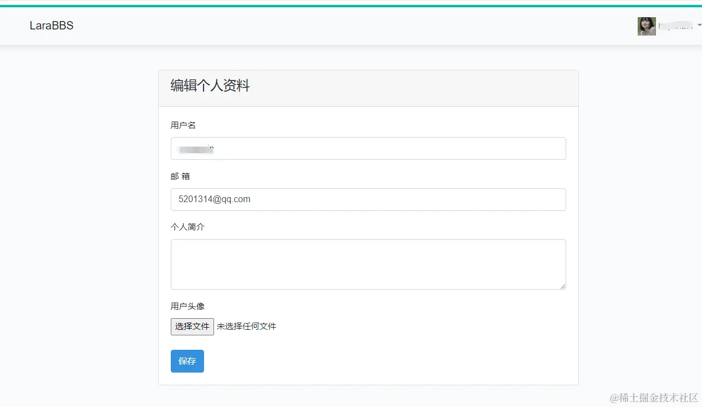Image resolution: width=702 pixels, height=407 pixels.
Task: Click the 个人简介 label
Action: point(187,227)
